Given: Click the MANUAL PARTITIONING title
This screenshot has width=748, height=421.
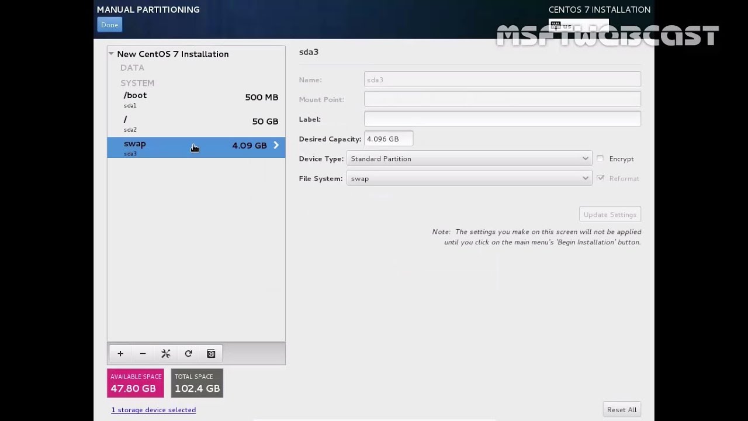Looking at the screenshot, I should 148,9.
